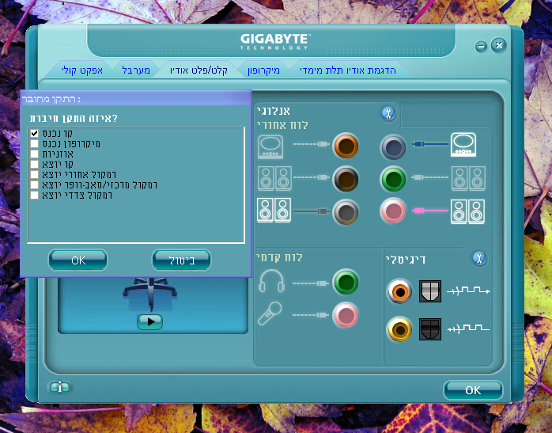Click the green front panel headphone jack
The width and height of the screenshot is (552, 433).
pos(346,283)
